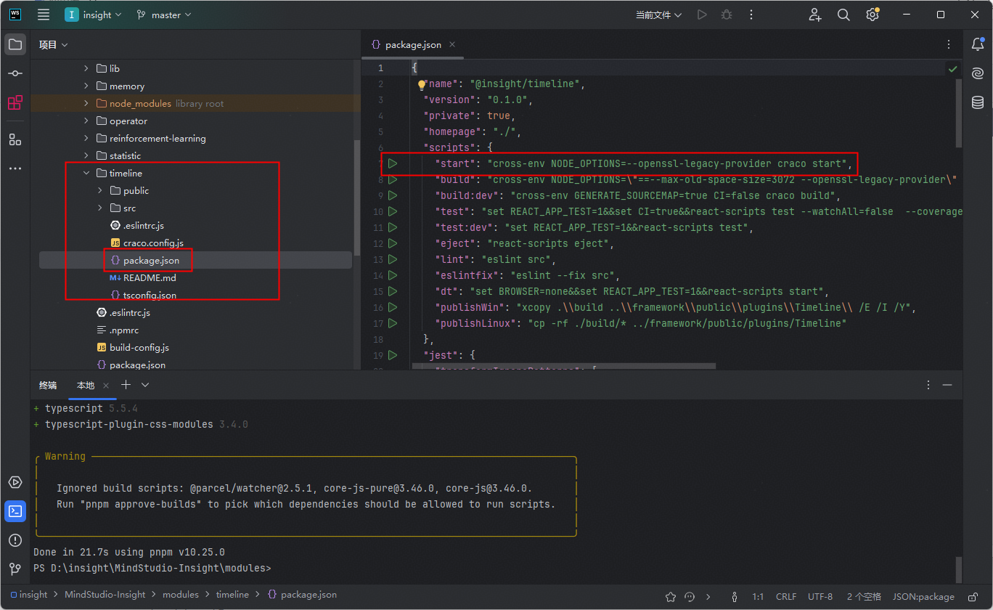Open the Commit tool window
Screen dimensions: 993x610
pos(15,73)
